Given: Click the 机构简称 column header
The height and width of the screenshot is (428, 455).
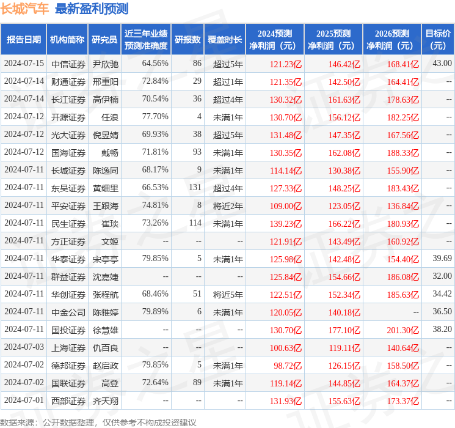Looking at the screenshot, I should click(x=67, y=40).
